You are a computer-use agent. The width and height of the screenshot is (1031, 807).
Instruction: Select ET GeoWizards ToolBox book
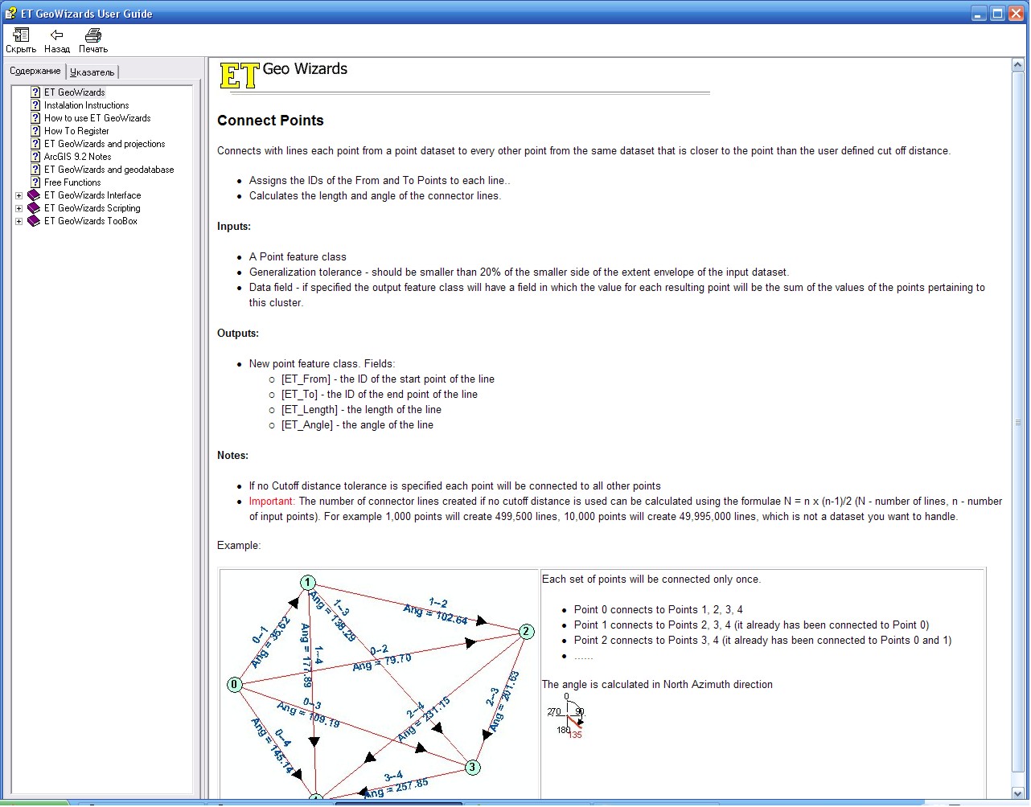(x=91, y=221)
